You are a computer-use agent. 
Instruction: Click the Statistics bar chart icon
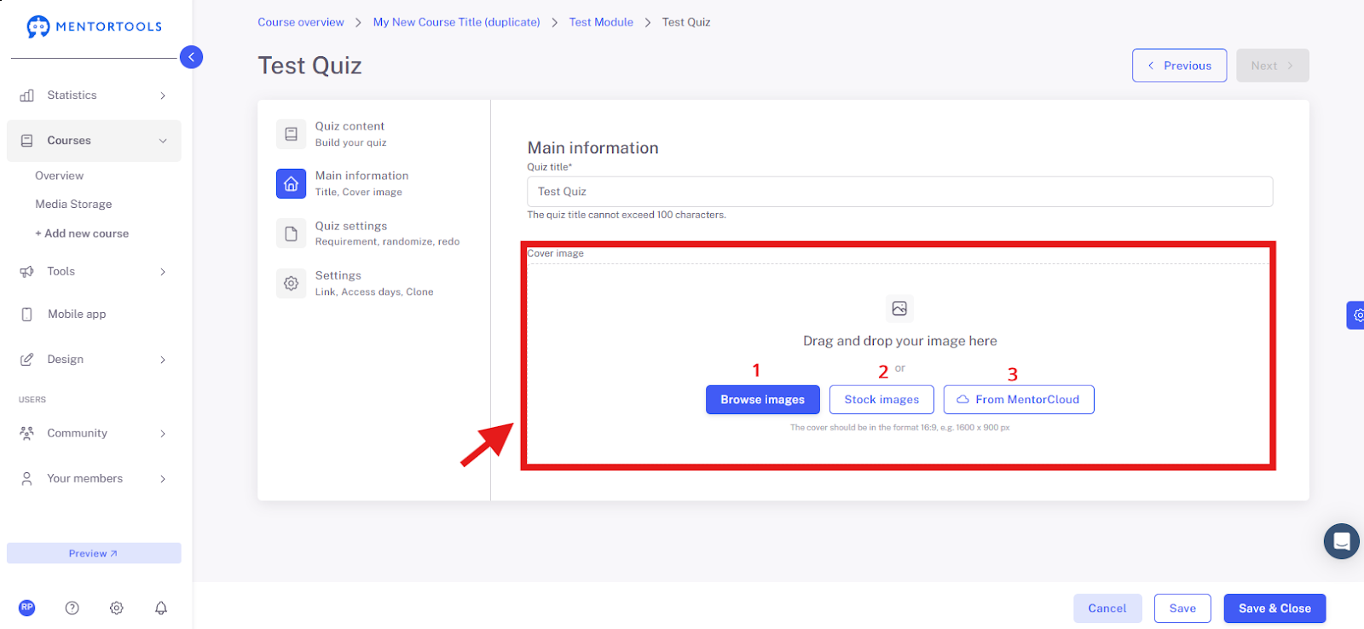(27, 95)
